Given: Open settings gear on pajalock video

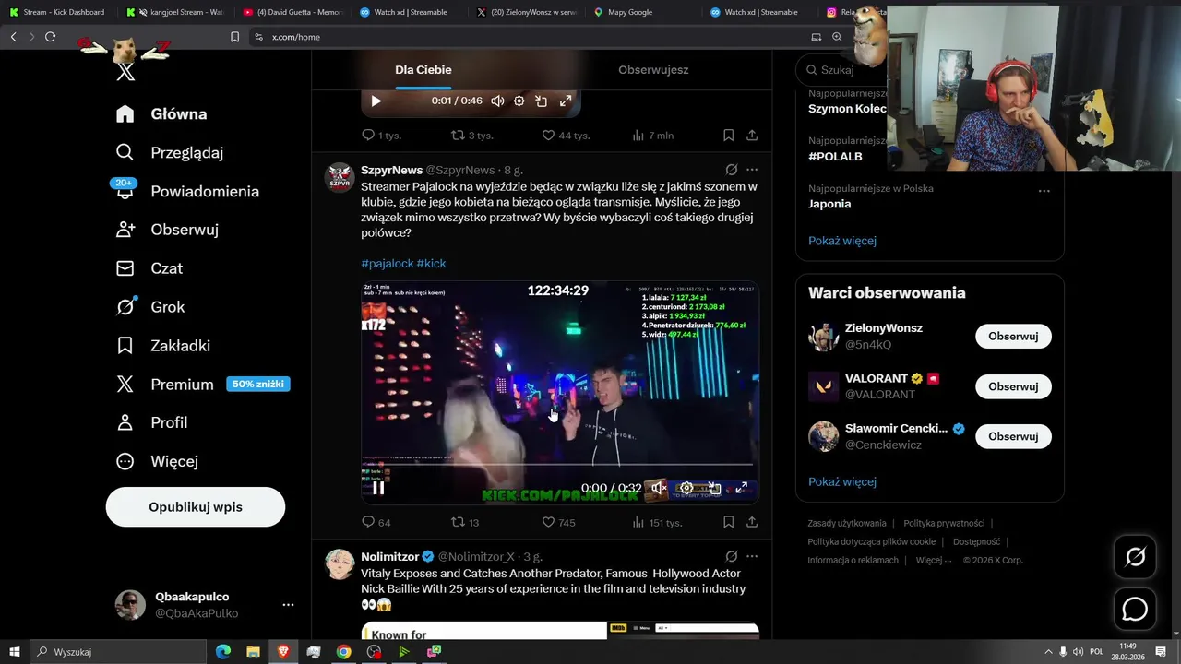Looking at the screenshot, I should pos(686,488).
